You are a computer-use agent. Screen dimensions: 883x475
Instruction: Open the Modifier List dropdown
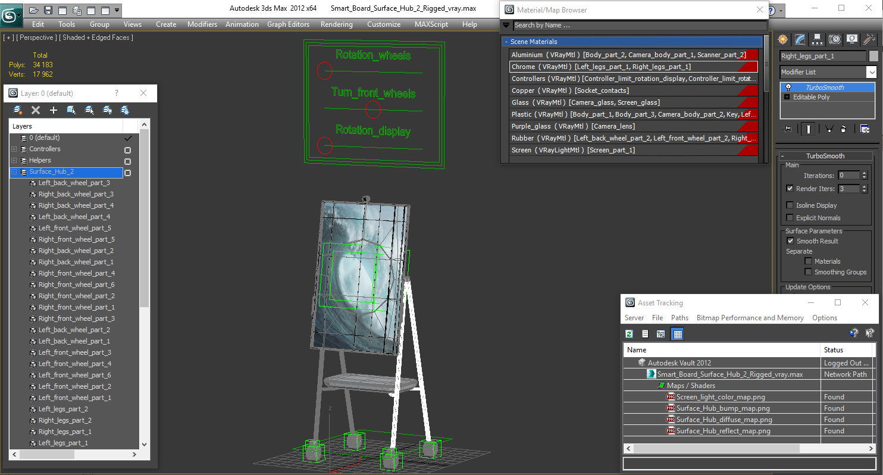click(871, 72)
